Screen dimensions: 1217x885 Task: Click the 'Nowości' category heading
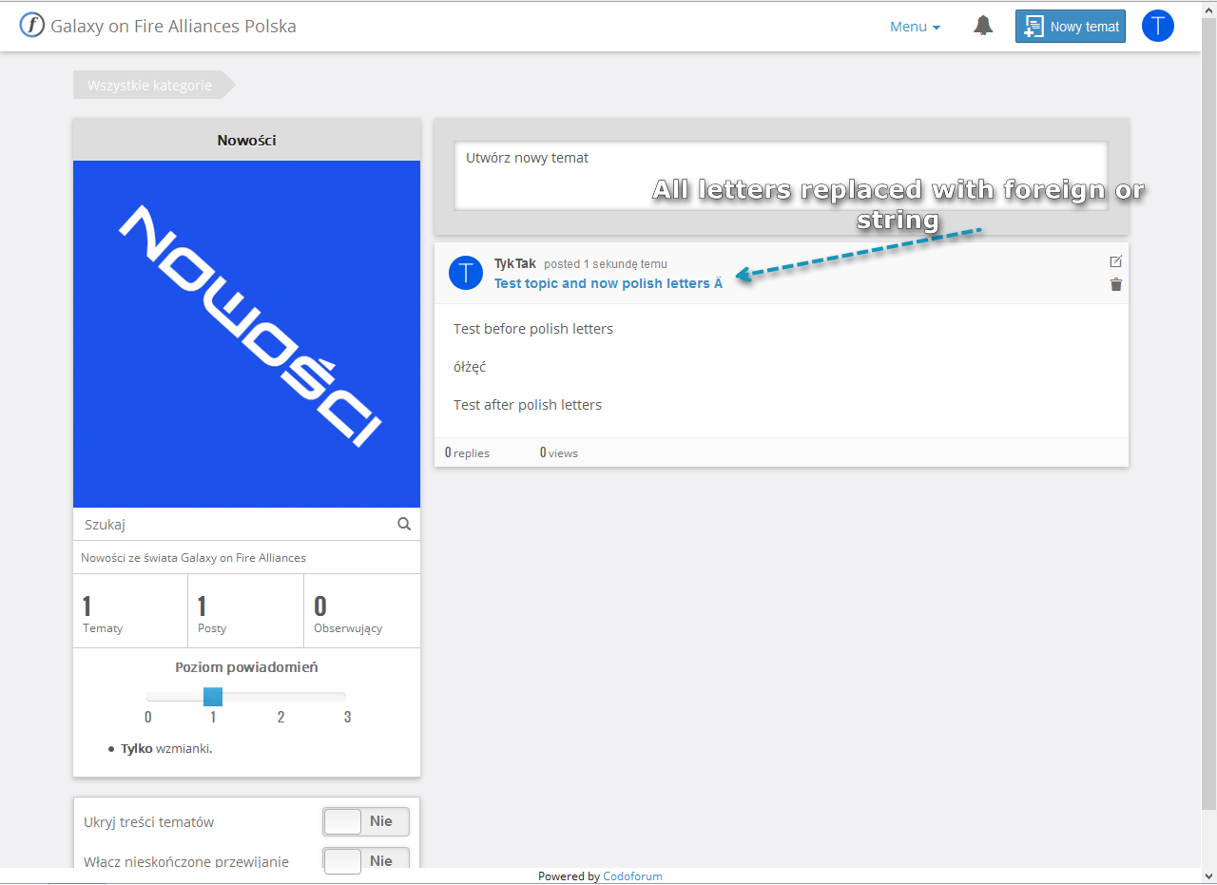246,140
